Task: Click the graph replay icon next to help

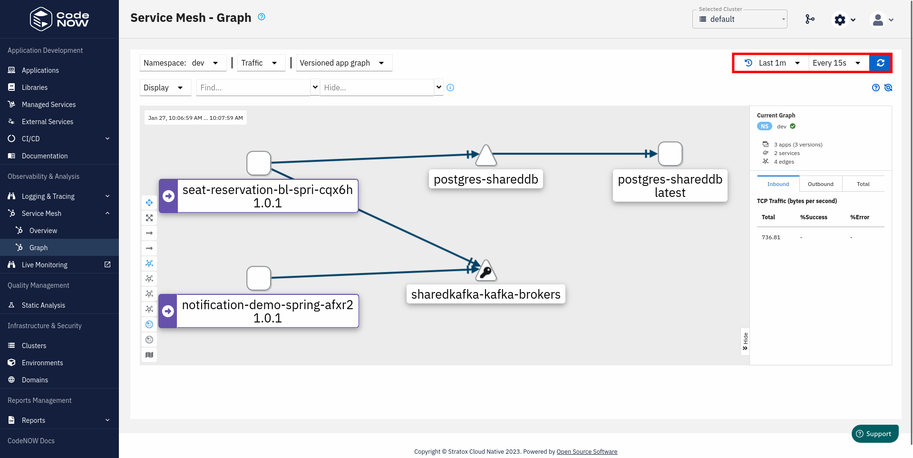Action: (x=888, y=88)
